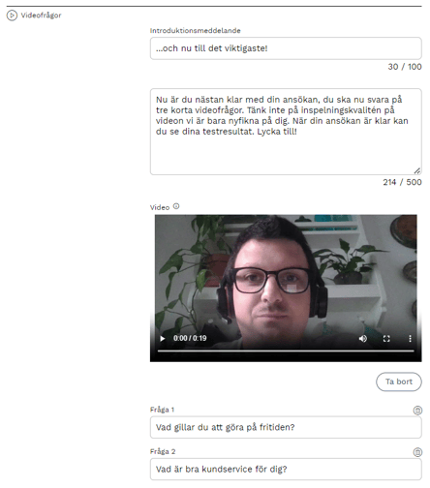Click the textarea's corner resize handle

pos(417,170)
